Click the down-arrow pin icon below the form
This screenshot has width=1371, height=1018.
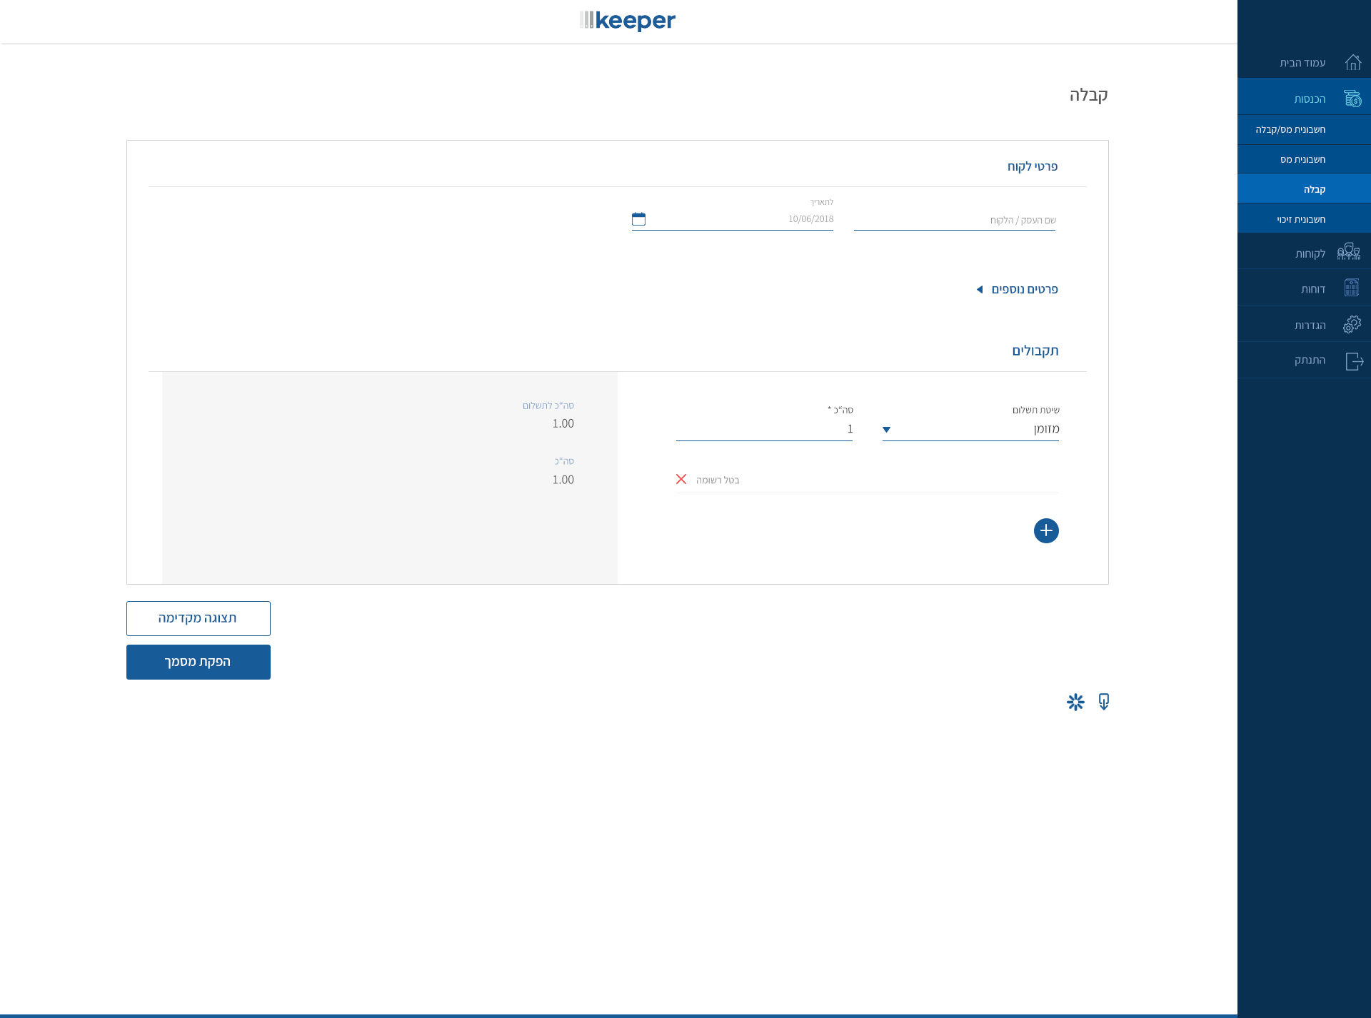click(x=1104, y=702)
